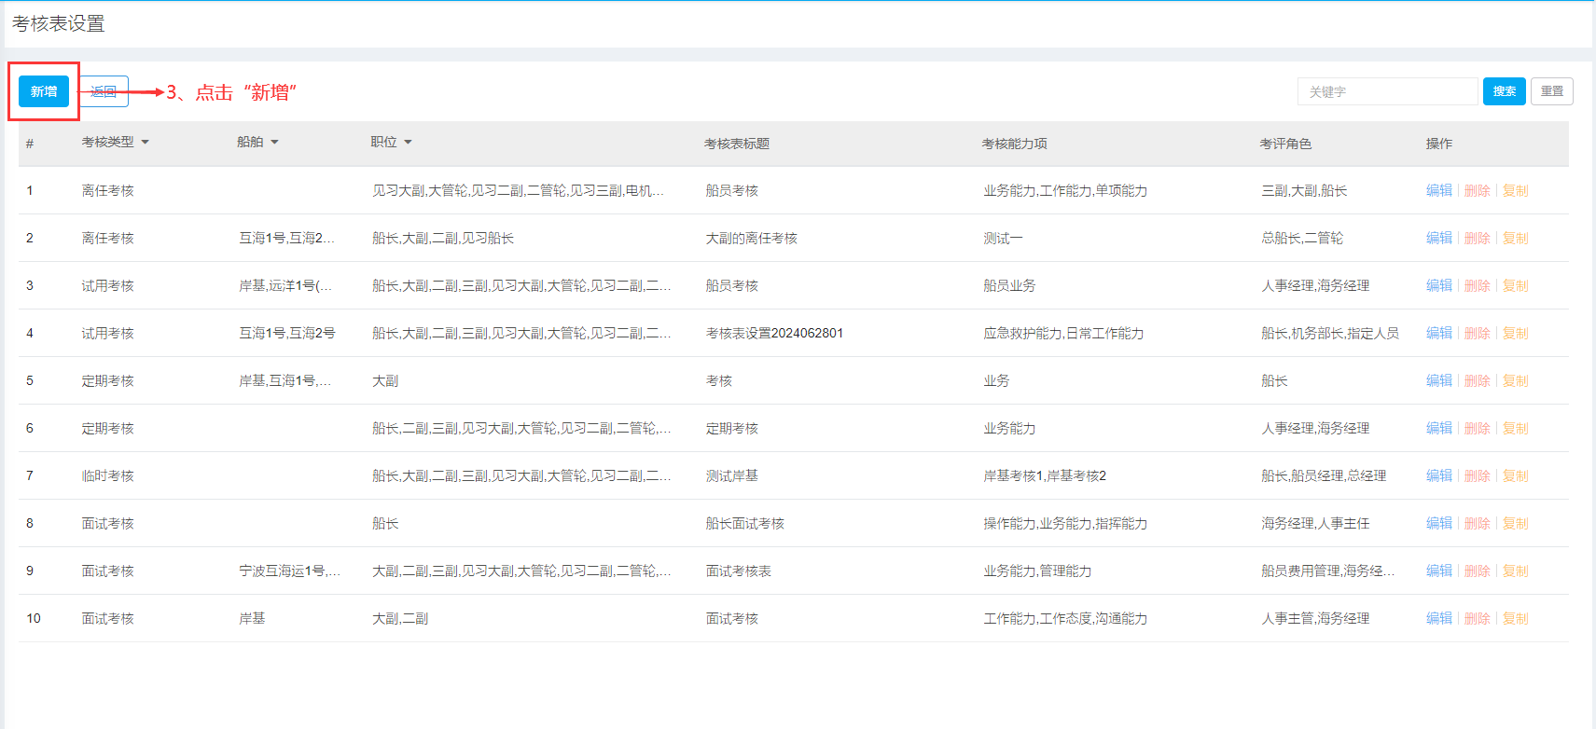Edit row 1 船员考核 离任考核
The image size is (1596, 729).
tap(1438, 190)
